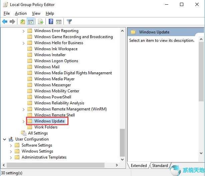Select the Windows Ink Workspace folder
Image resolution: width=205 pixels, height=176 pixels.
click(56, 49)
